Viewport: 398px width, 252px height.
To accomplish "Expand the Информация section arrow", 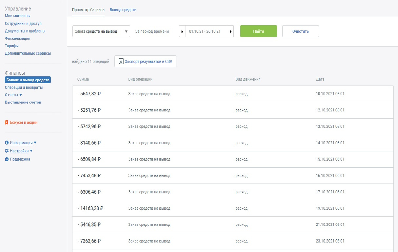I will pos(35,143).
